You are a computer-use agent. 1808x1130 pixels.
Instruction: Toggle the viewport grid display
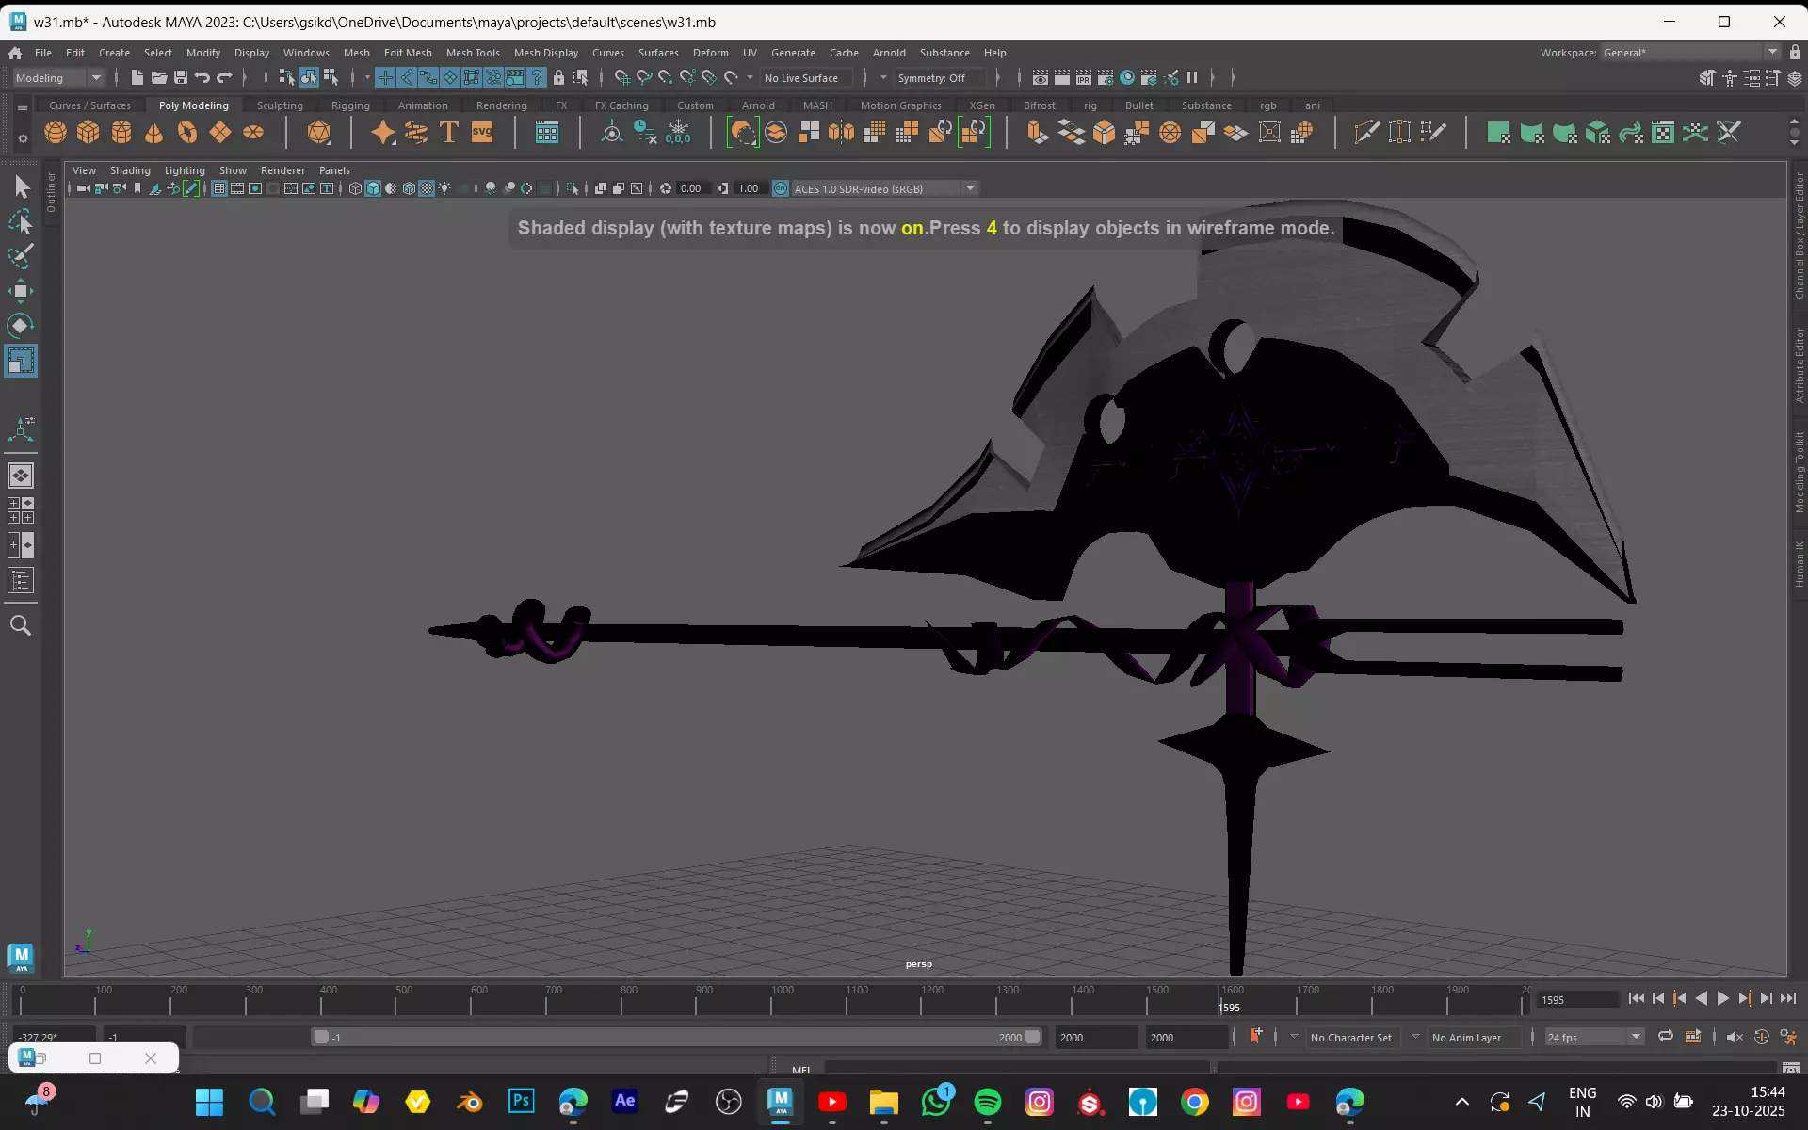pyautogui.click(x=219, y=188)
